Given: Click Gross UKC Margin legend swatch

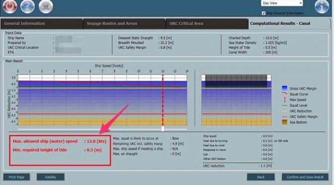Looking at the screenshot, I should [284, 88].
